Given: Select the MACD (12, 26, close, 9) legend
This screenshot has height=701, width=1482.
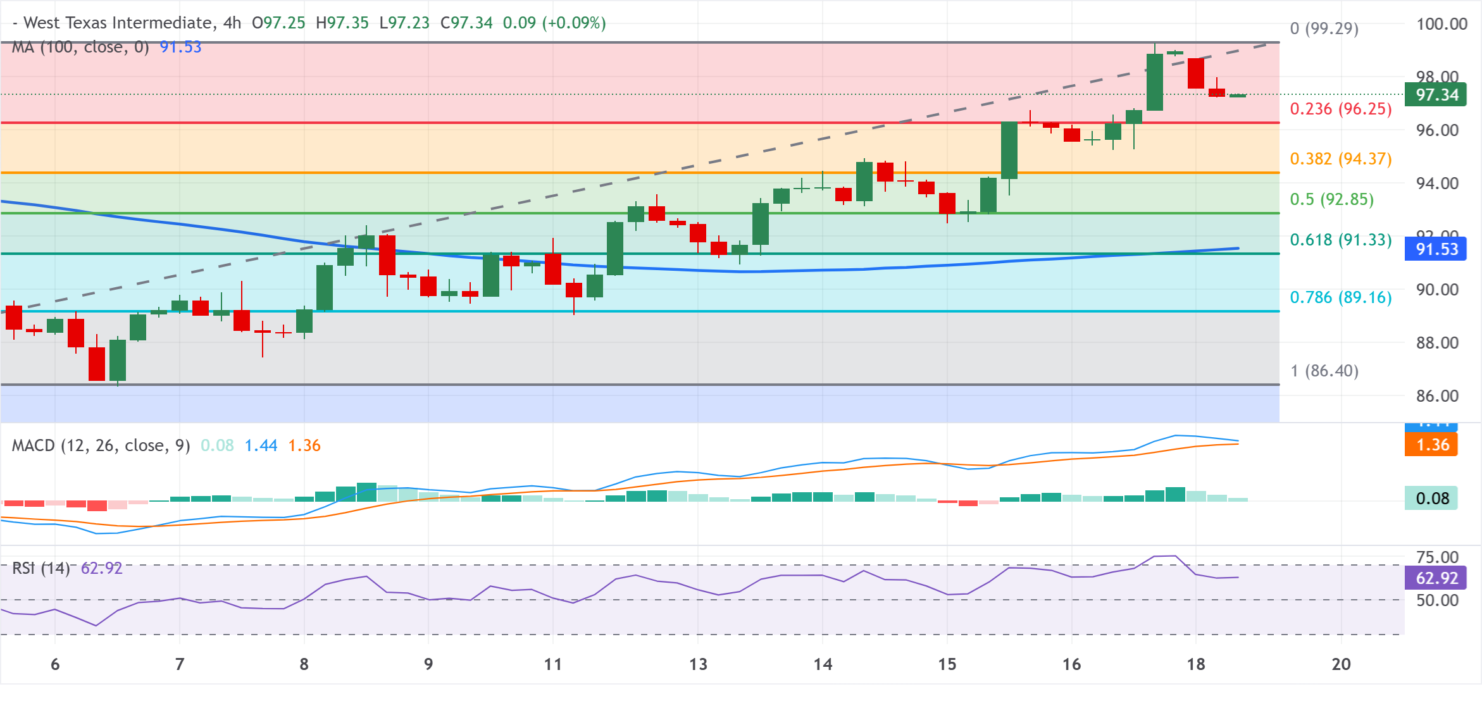Looking at the screenshot, I should [101, 445].
